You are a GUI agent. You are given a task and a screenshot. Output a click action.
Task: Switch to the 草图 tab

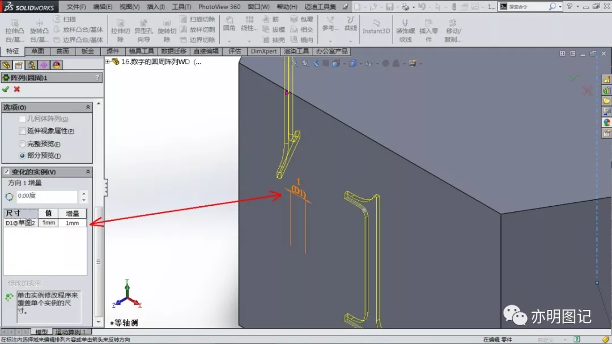pos(37,51)
